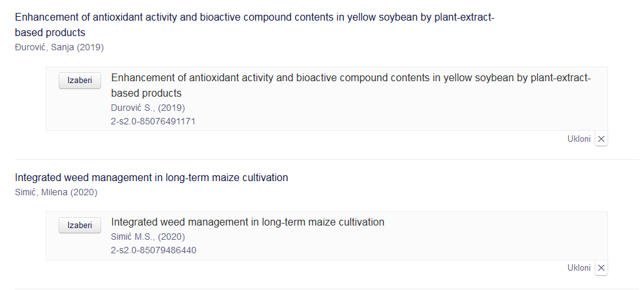The image size is (641, 290).
Task: Click Ukloni link under the soybean match
Action: tap(579, 139)
